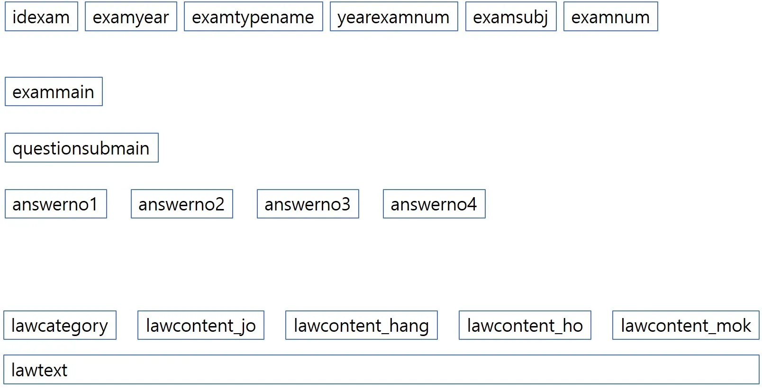Select the lawcontent_hang box

[361, 326]
